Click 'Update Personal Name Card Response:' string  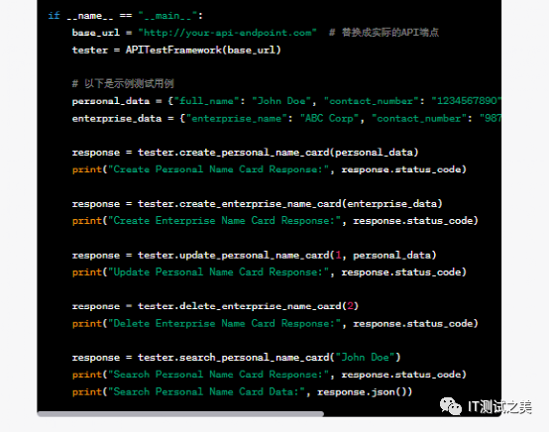coord(218,272)
